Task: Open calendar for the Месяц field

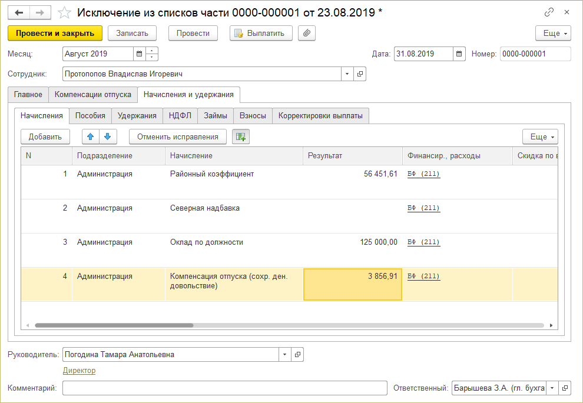Action: 140,54
